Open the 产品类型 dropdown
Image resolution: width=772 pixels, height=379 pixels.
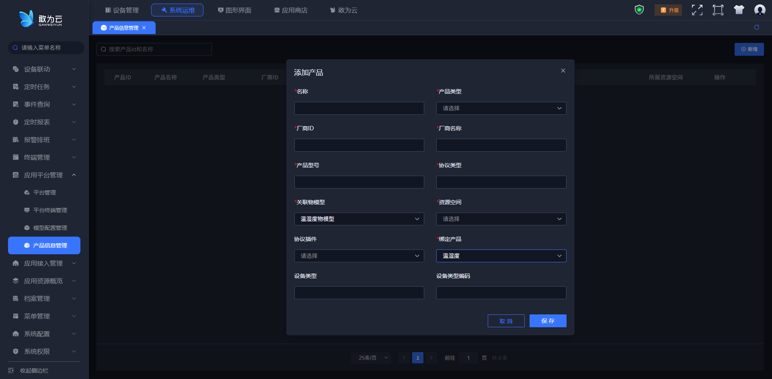tap(501, 108)
